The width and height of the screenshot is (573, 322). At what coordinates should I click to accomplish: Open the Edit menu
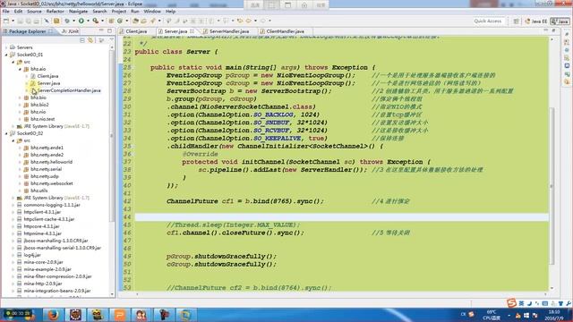18,12
